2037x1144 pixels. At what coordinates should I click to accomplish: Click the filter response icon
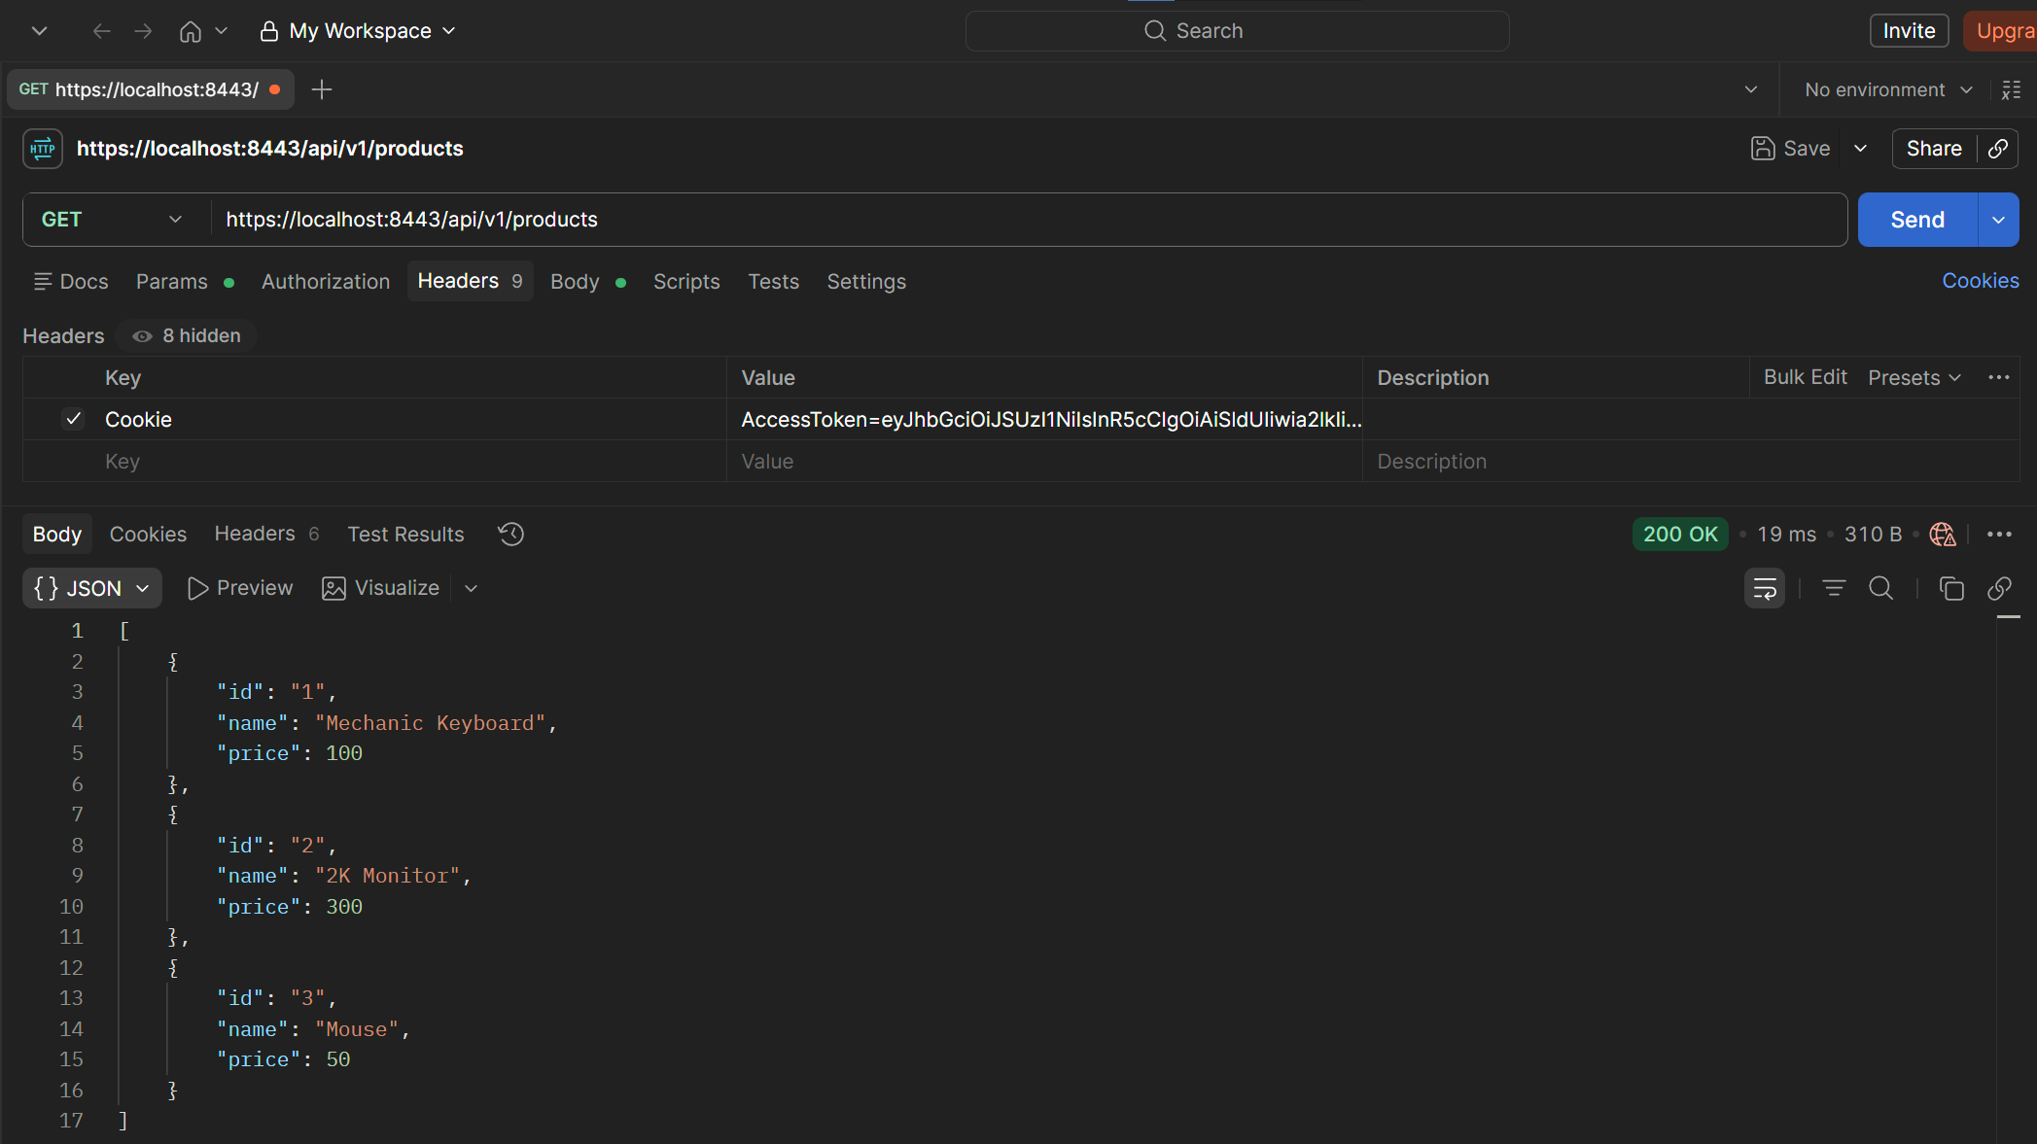(x=1834, y=588)
